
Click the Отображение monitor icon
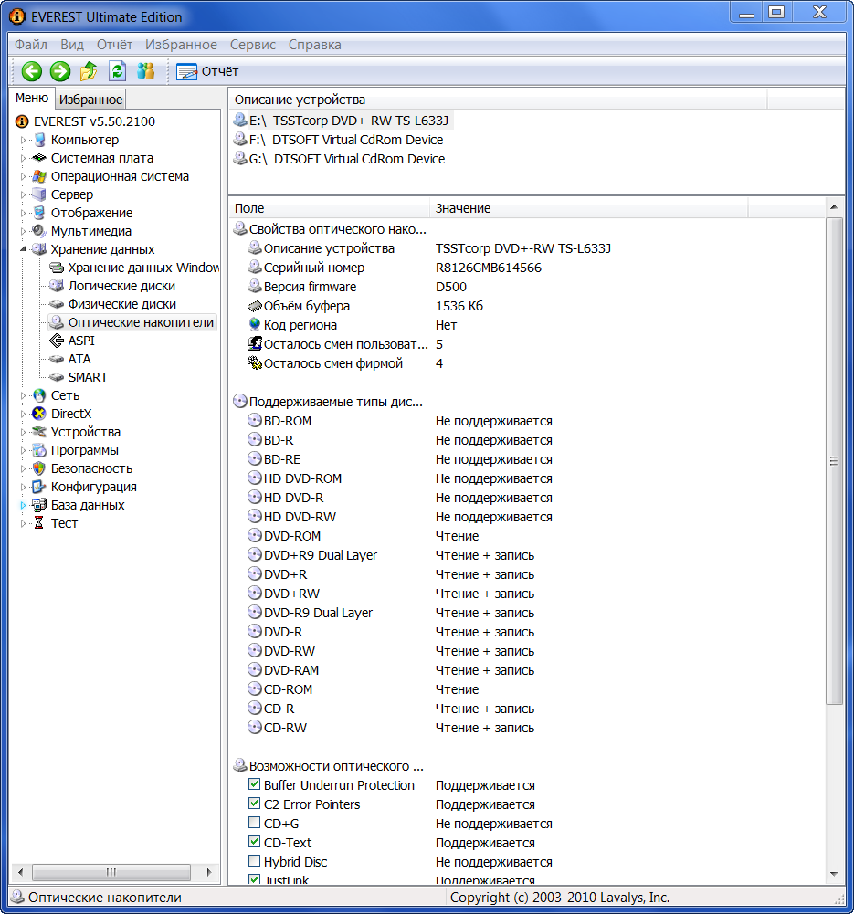(x=39, y=213)
